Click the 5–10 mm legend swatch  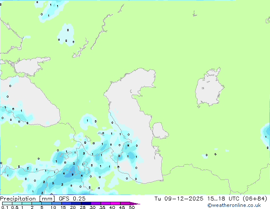(46, 203)
